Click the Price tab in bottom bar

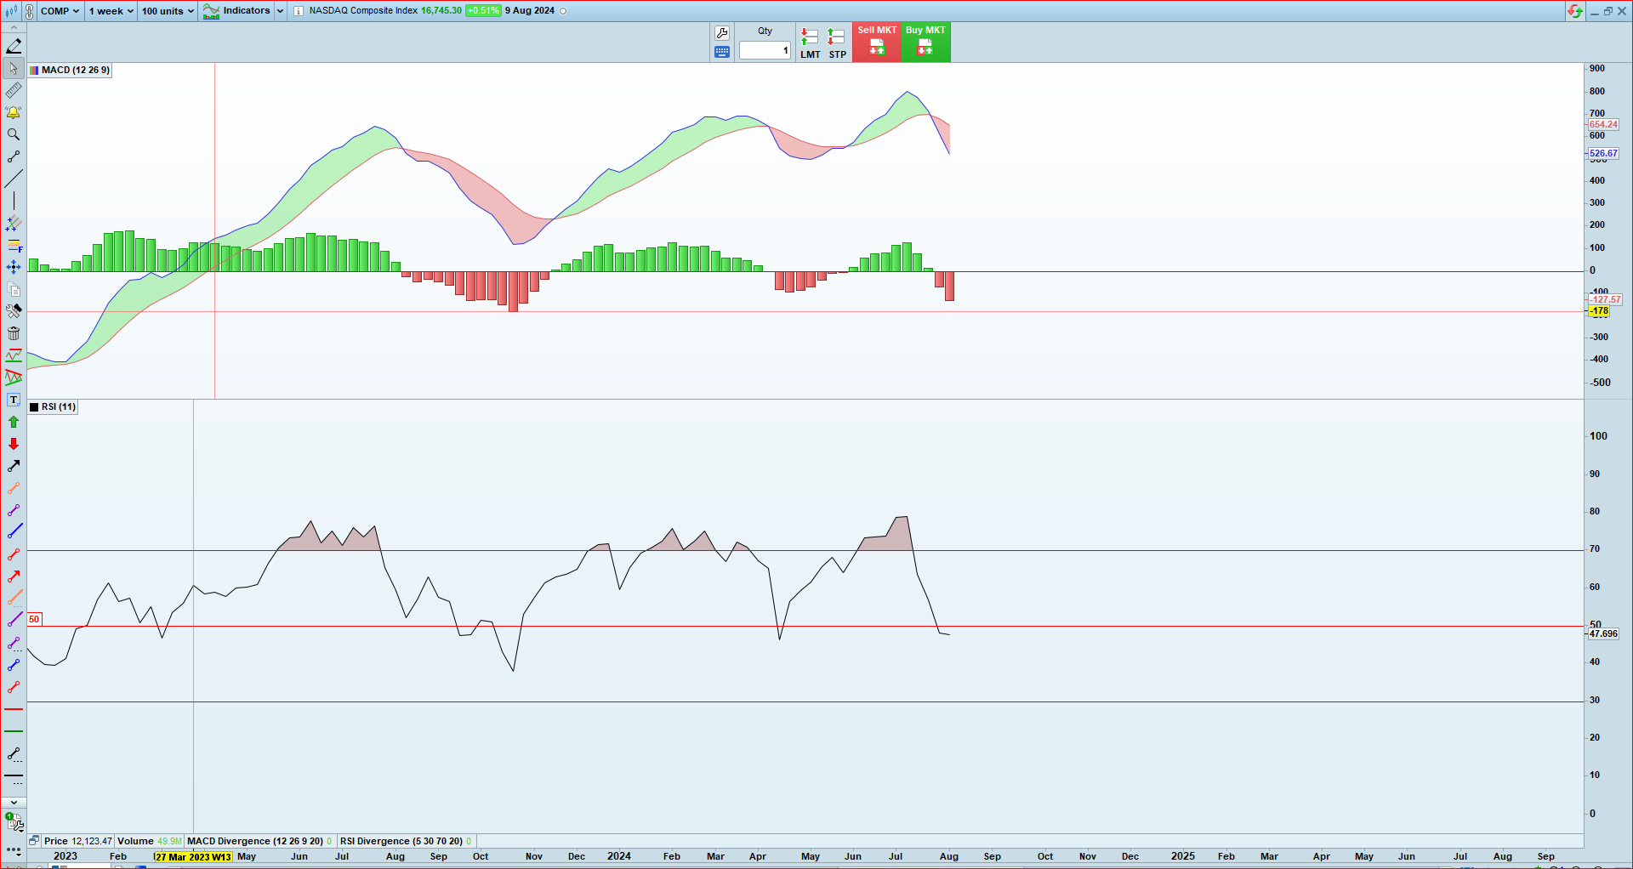[x=78, y=841]
